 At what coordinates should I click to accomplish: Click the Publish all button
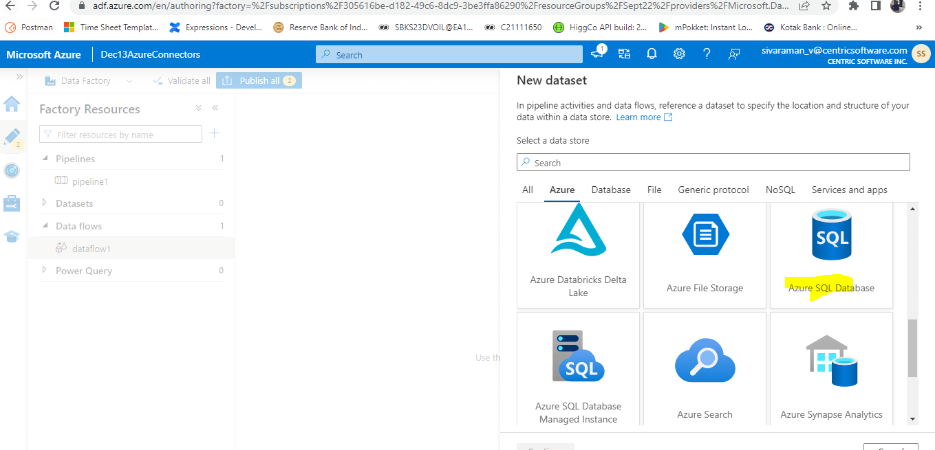click(259, 80)
